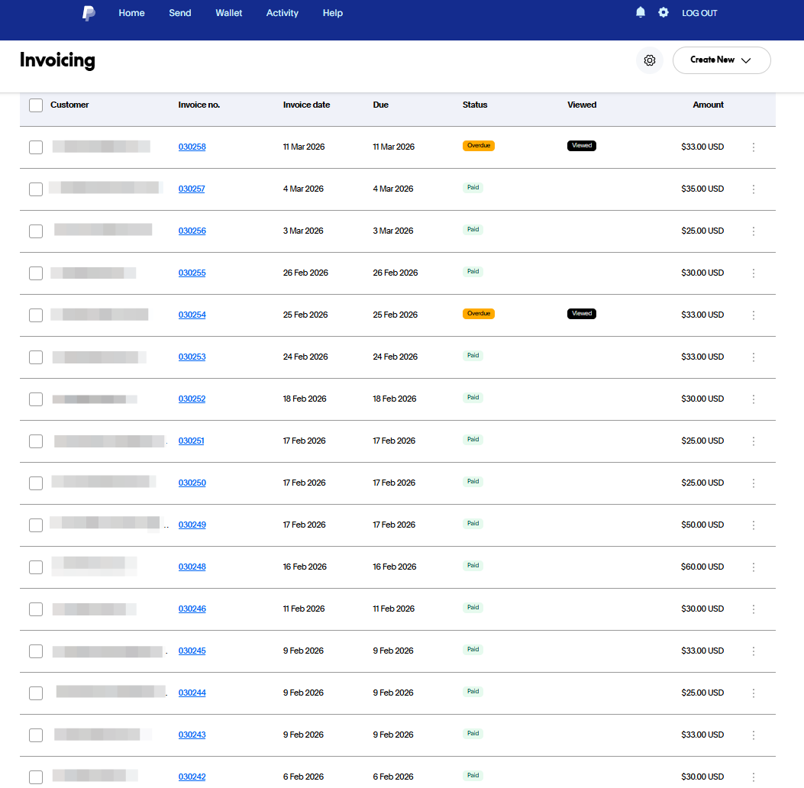
Task: Expand row actions for invoice 030246
Action: tap(754, 609)
